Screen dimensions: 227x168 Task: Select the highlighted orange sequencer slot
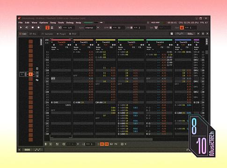click(30, 74)
